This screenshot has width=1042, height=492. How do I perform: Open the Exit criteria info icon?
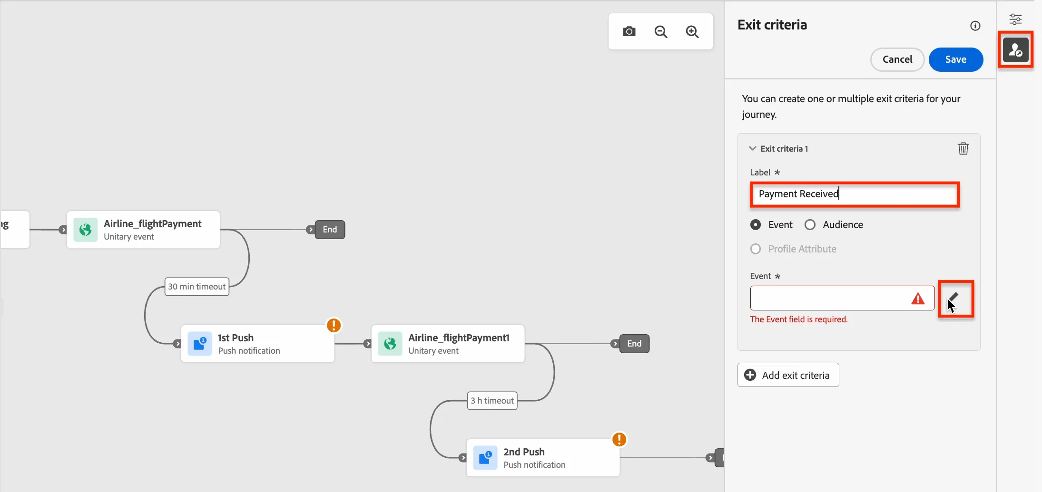coord(975,26)
